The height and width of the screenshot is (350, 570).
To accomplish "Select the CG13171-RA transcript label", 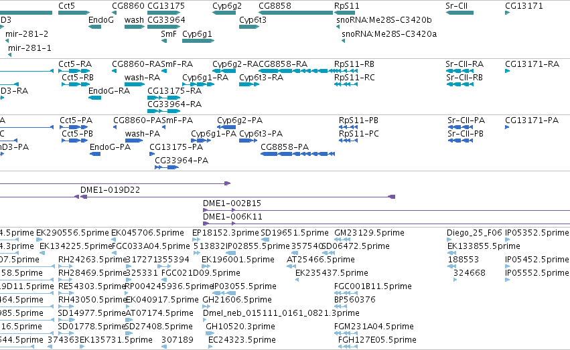I will coord(532,64).
